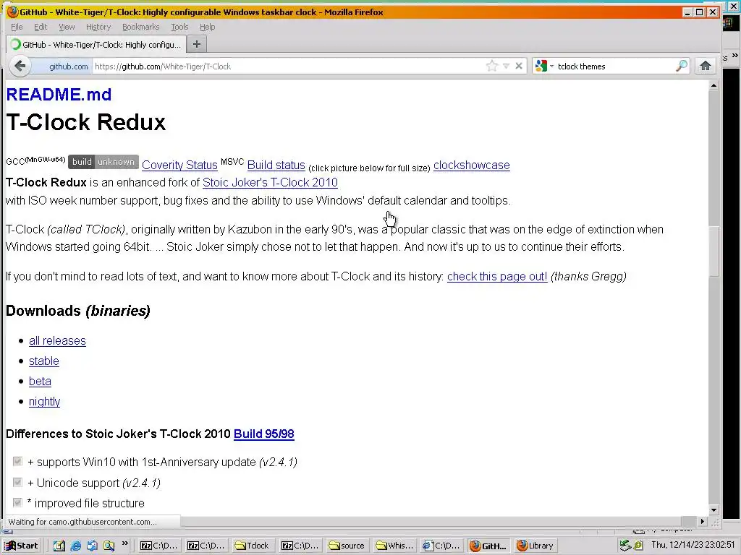Click the build unknown badge
This screenshot has height=555, width=741.
(x=103, y=162)
